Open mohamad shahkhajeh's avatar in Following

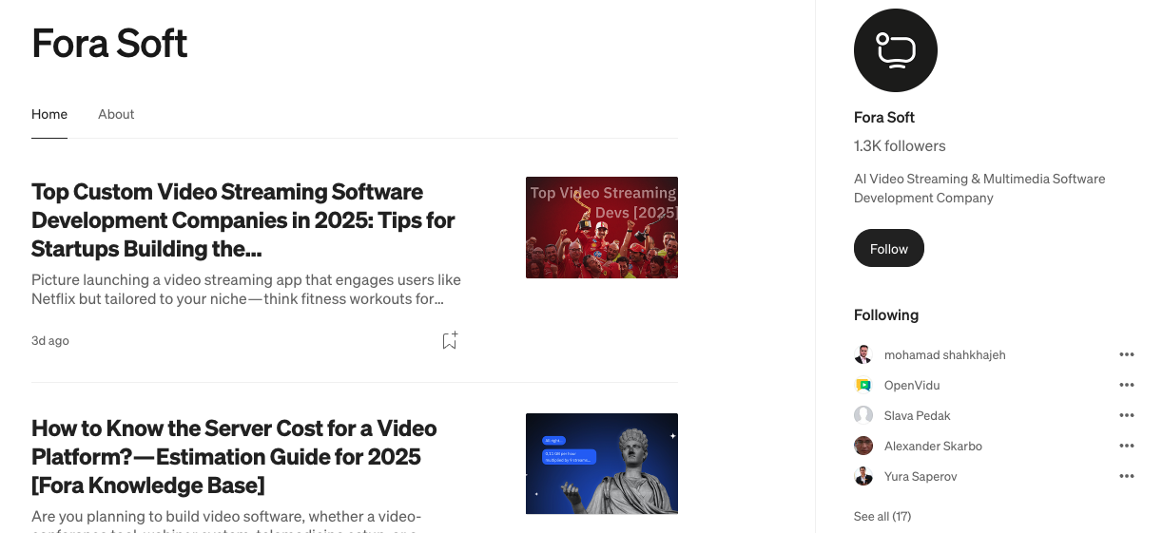coord(863,354)
